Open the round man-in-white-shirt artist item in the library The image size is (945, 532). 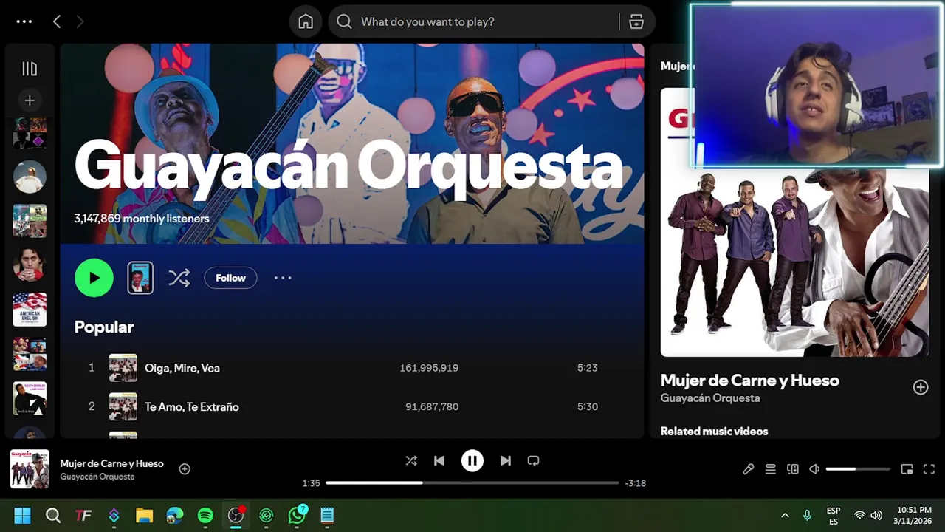pyautogui.click(x=30, y=177)
